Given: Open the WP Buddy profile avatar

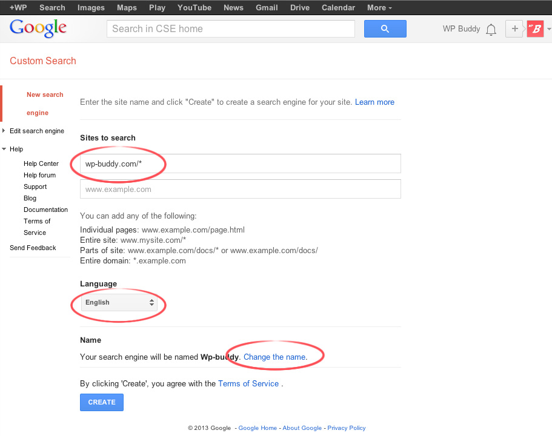Looking at the screenshot, I should point(535,28).
